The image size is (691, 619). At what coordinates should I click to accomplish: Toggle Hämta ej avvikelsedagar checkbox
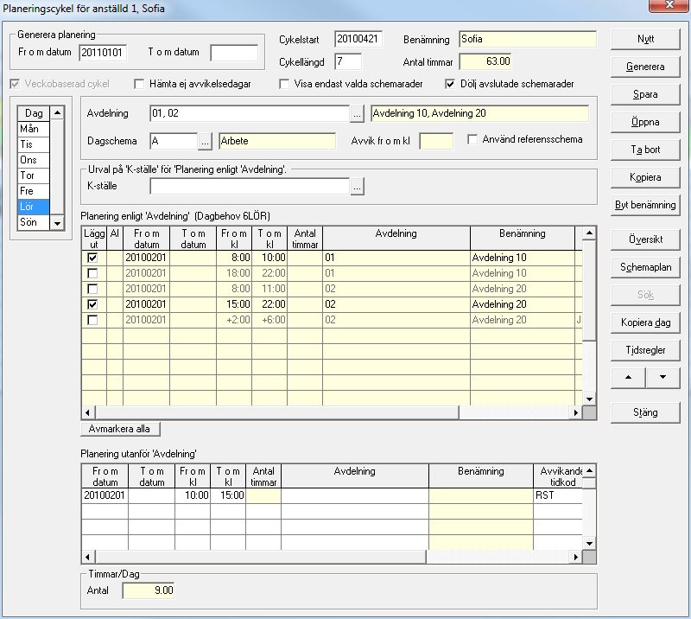tap(139, 84)
